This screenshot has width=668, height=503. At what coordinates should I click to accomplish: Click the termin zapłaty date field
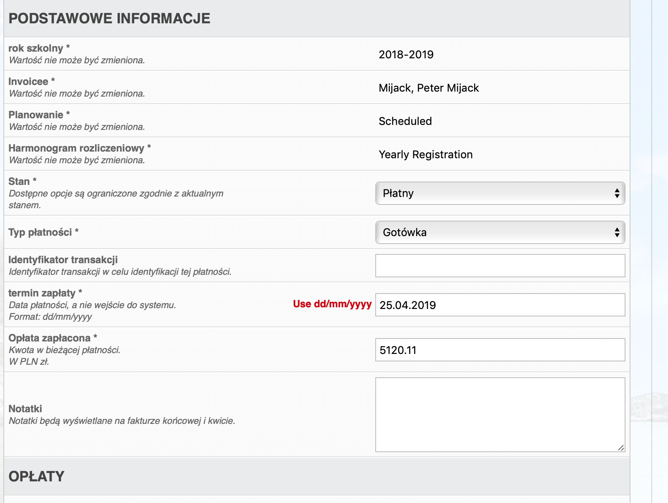[500, 305]
